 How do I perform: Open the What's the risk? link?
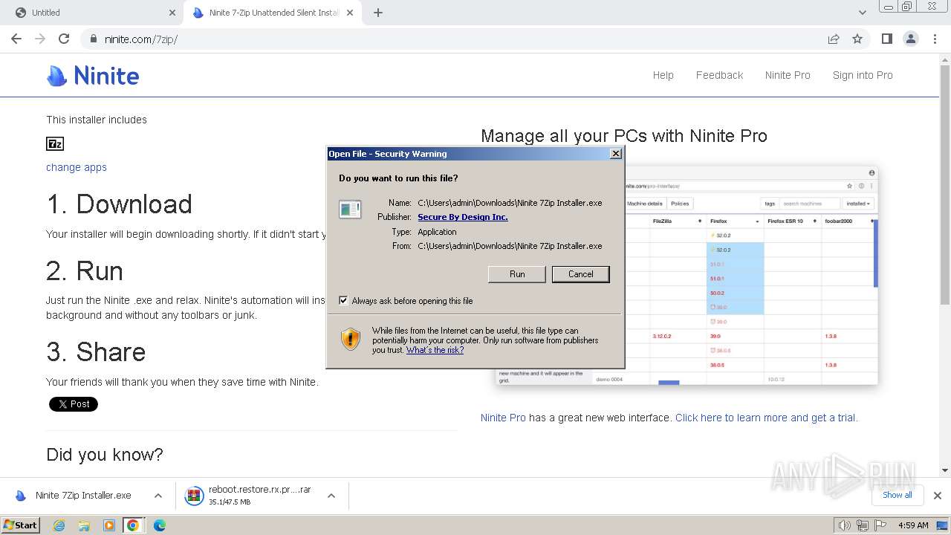click(x=435, y=350)
